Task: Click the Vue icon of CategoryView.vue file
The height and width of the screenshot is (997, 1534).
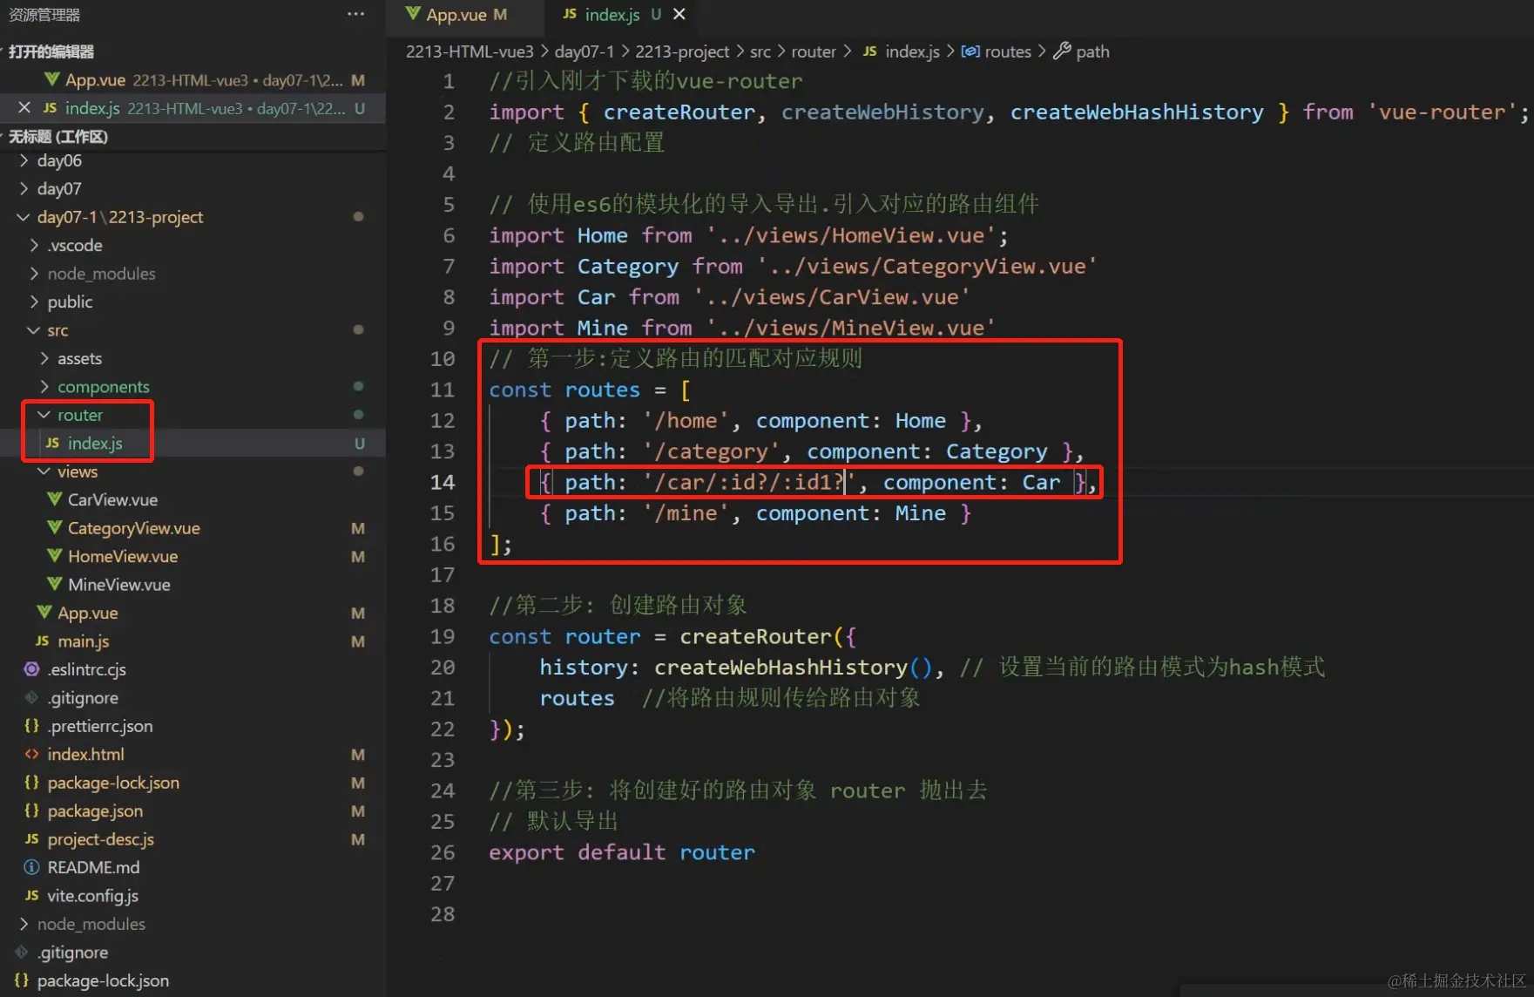Action: 54,528
